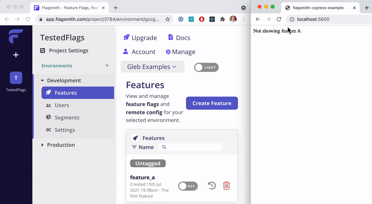Click forward arrow in Flagsmith browser window
This screenshot has height=204, width=372.
coord(17,19)
